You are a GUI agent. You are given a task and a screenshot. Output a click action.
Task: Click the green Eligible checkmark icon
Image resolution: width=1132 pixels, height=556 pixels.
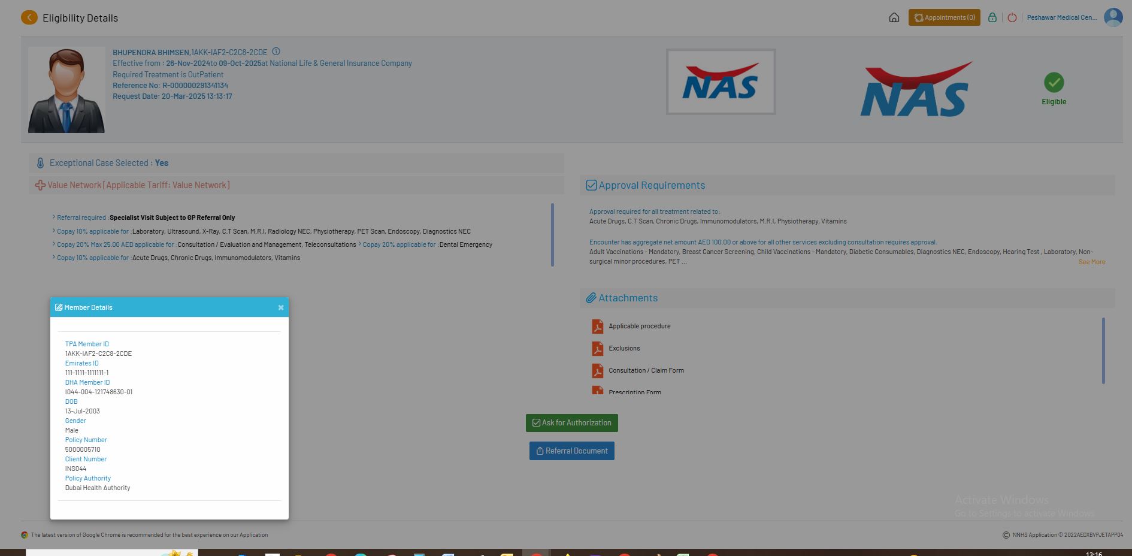[1054, 82]
